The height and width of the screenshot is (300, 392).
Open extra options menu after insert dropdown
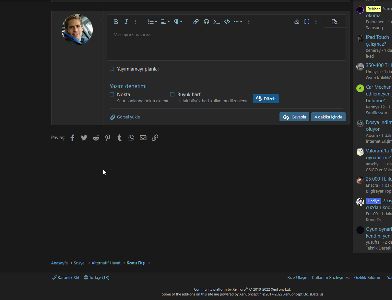tap(249, 22)
